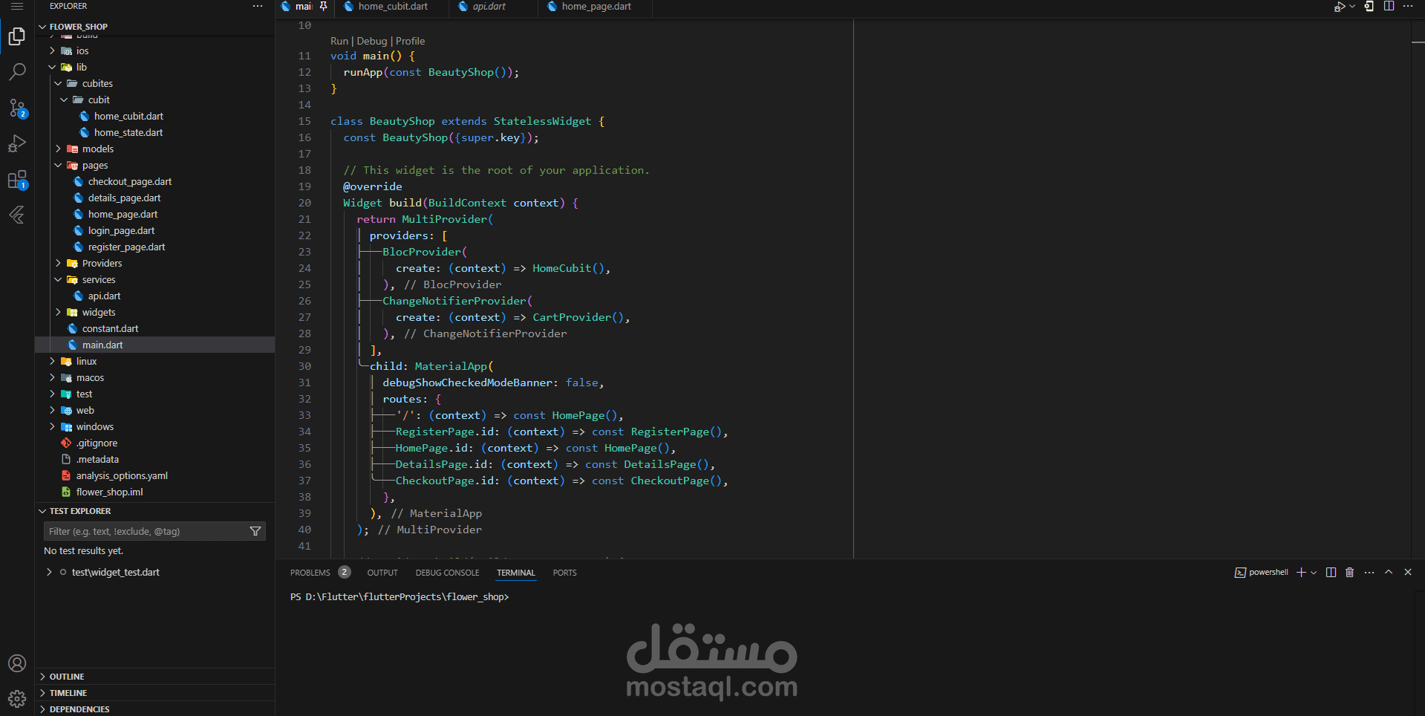Kill terminal using trash icon
Image resolution: width=1425 pixels, height=716 pixels.
coord(1350,573)
